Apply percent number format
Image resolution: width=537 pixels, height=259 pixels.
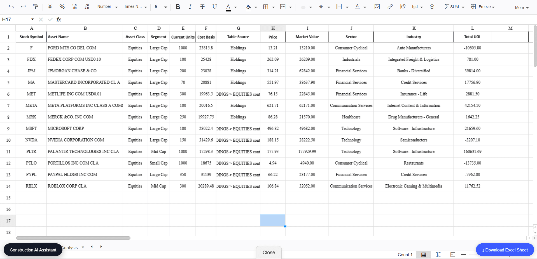(62, 6)
